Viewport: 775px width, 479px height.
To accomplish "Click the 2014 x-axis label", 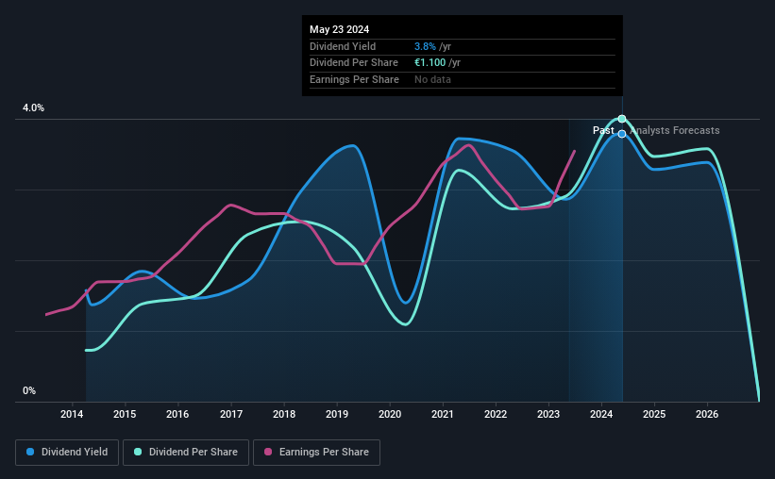I will coord(72,414).
